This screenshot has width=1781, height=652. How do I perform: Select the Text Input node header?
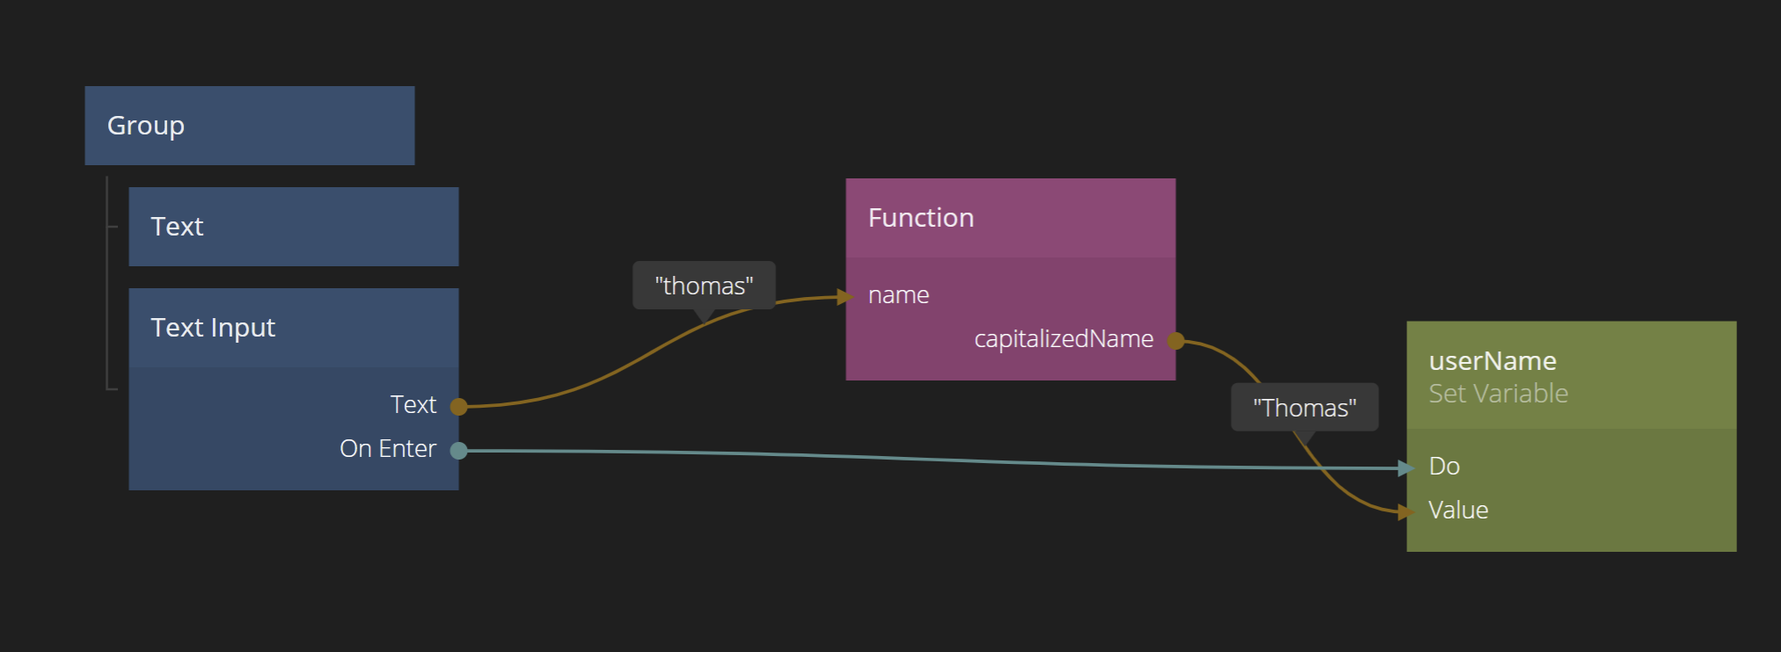[293, 328]
